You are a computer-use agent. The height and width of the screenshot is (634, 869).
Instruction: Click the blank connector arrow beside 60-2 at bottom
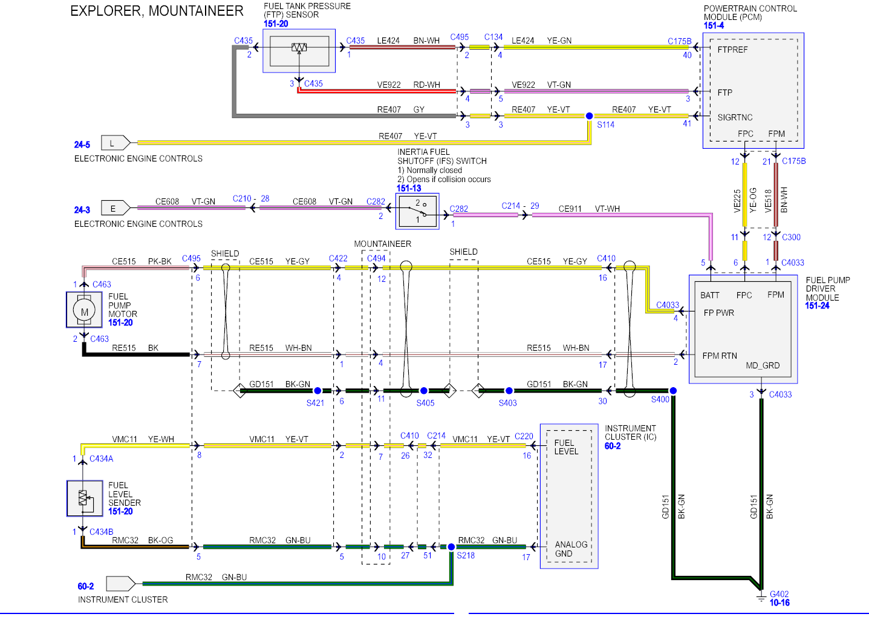click(121, 584)
